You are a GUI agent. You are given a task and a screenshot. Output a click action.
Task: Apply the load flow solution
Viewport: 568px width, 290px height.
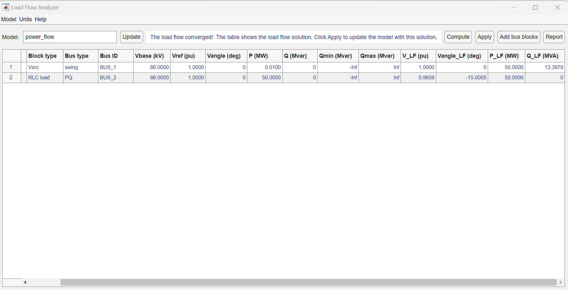(484, 37)
